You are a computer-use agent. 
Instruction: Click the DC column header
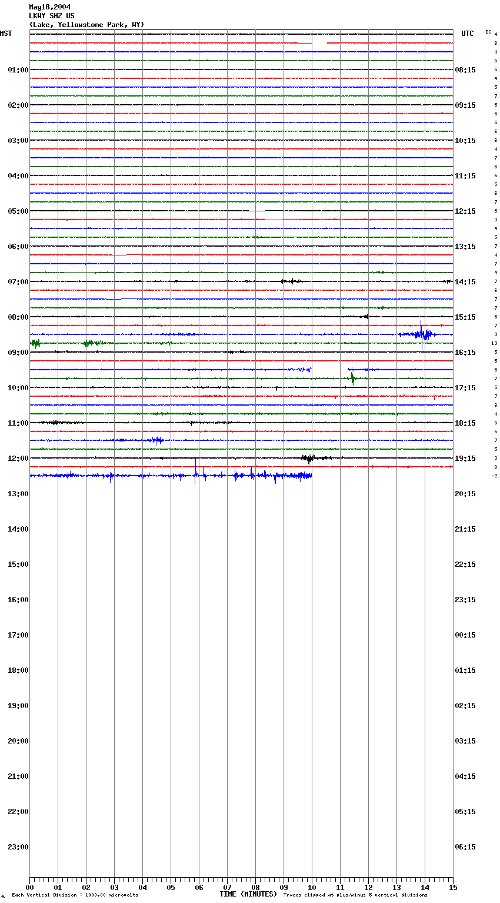coord(488,32)
